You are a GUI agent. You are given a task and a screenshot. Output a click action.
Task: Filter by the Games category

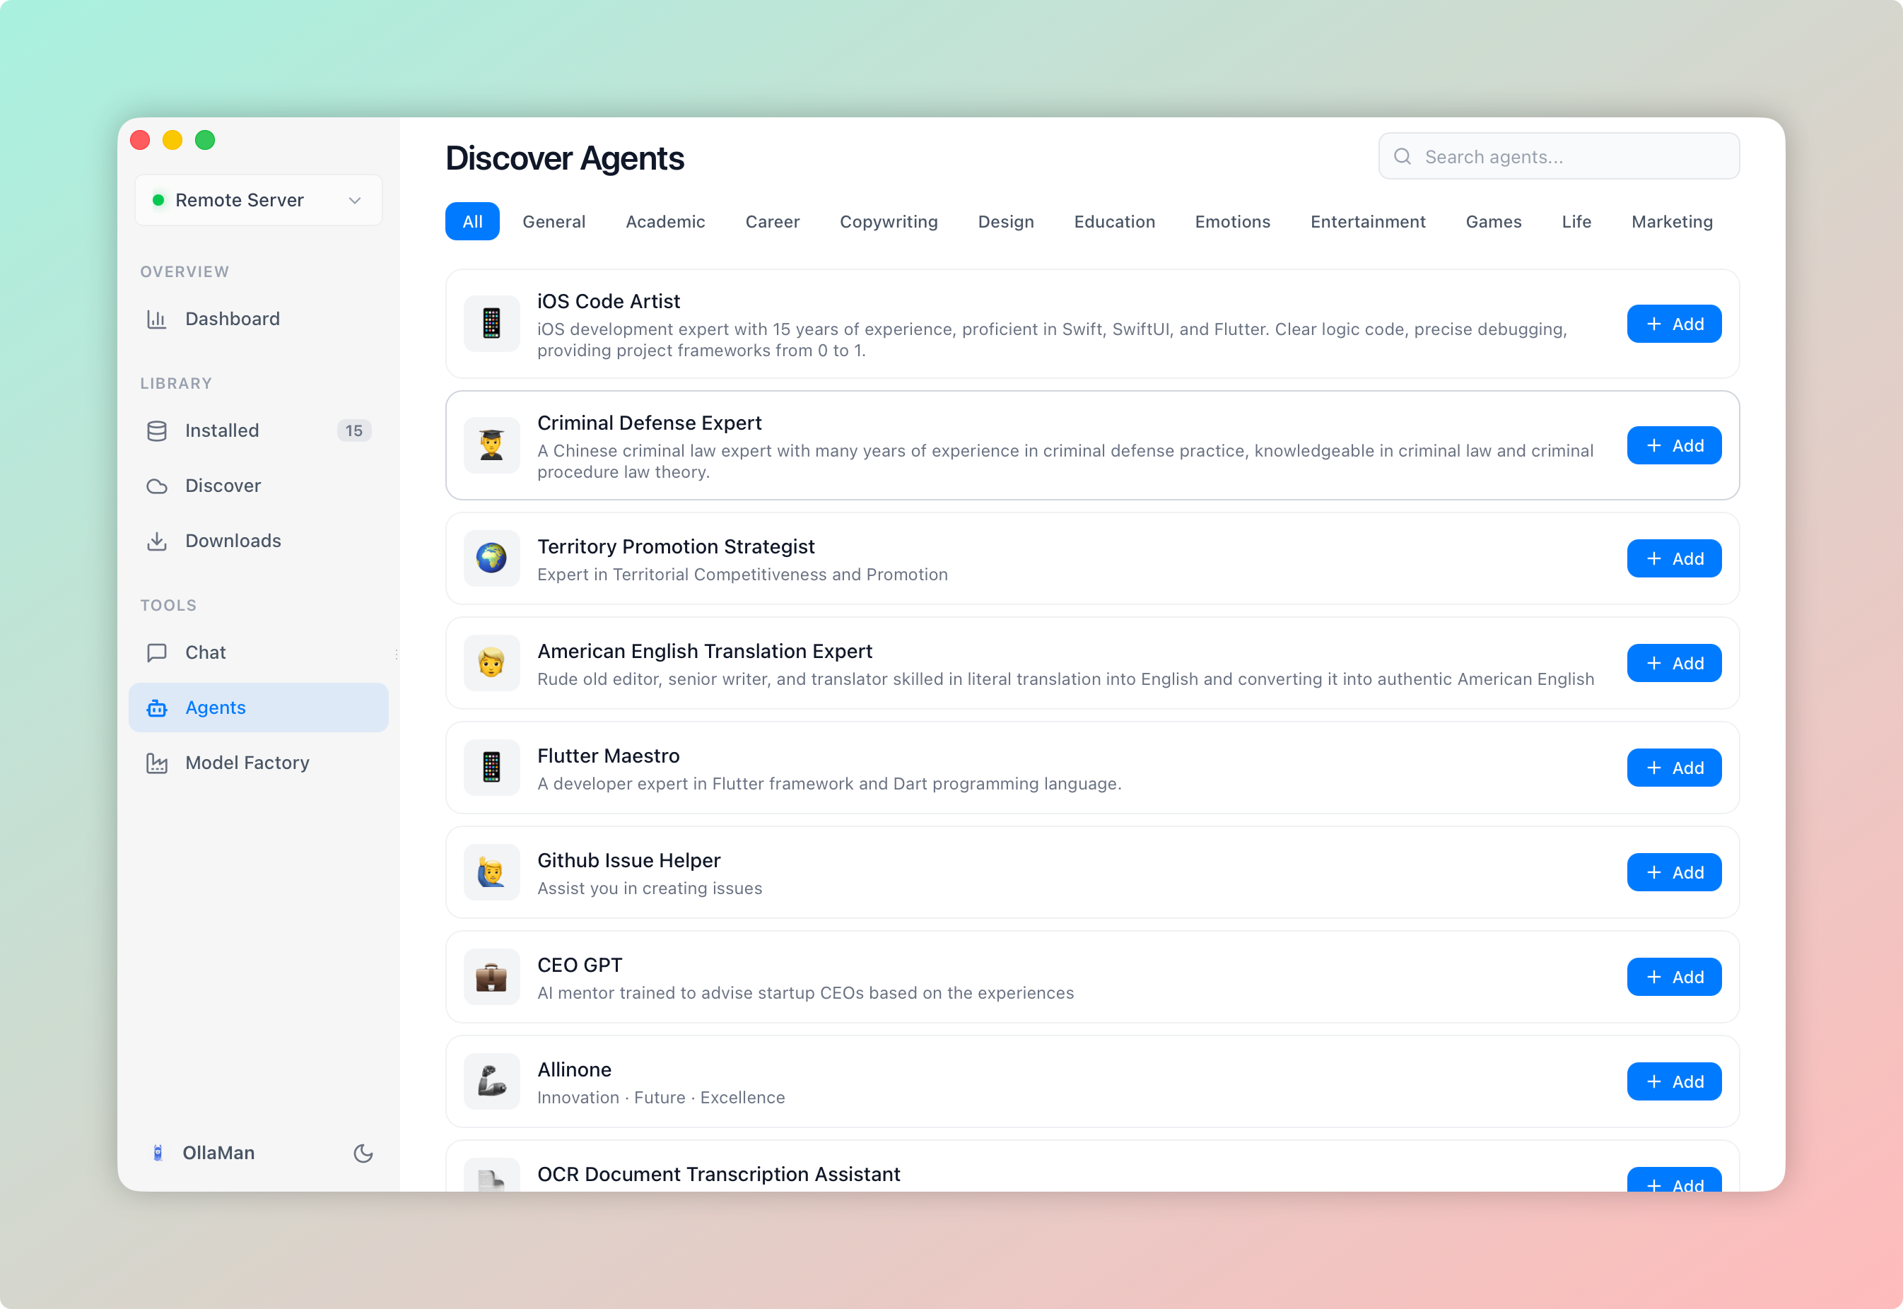click(x=1493, y=221)
